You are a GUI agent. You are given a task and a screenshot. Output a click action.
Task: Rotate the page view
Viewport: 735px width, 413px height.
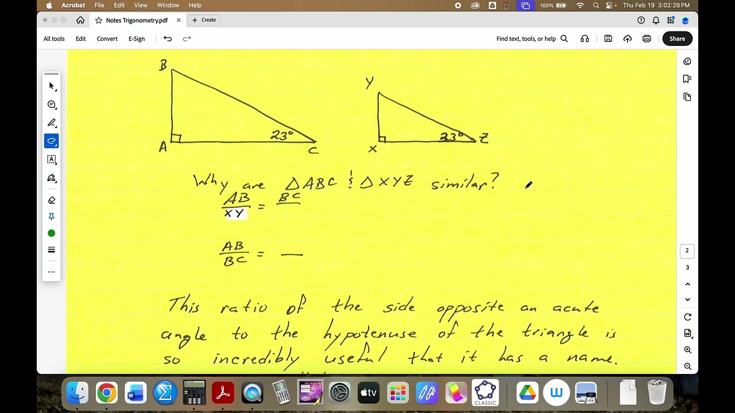click(x=687, y=317)
